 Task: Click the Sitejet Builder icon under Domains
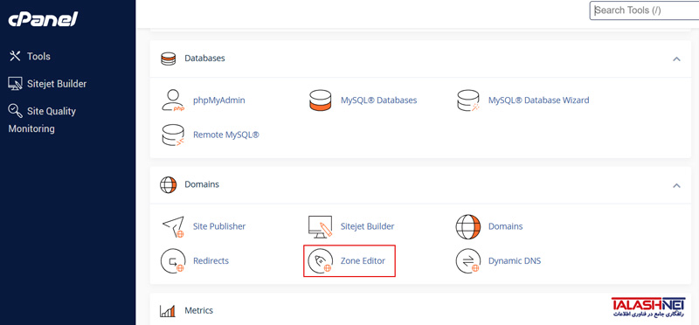tap(320, 226)
